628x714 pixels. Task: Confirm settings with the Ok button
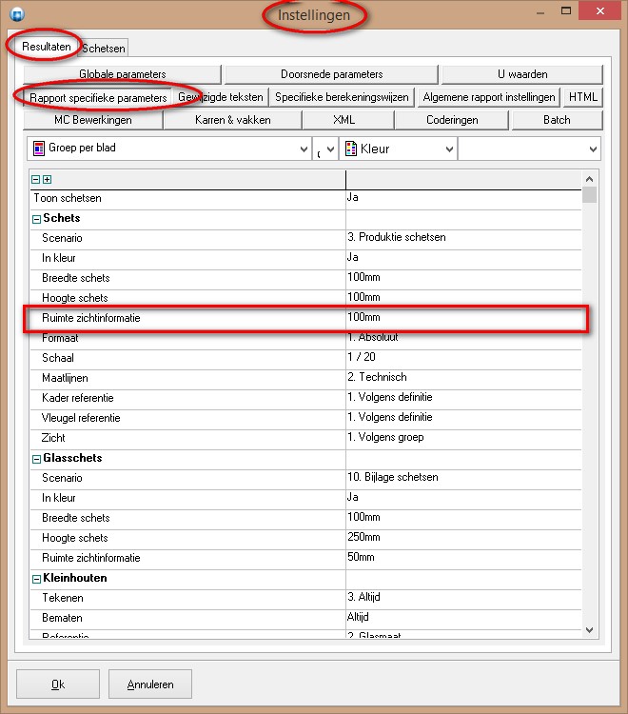pos(58,684)
